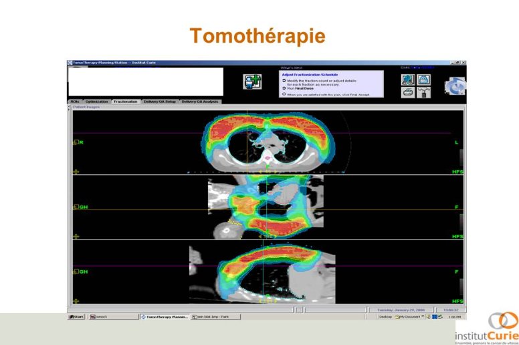Viewport: 519px width, 345px height.
Task: Select the Fractionation tab
Action: [x=126, y=101]
